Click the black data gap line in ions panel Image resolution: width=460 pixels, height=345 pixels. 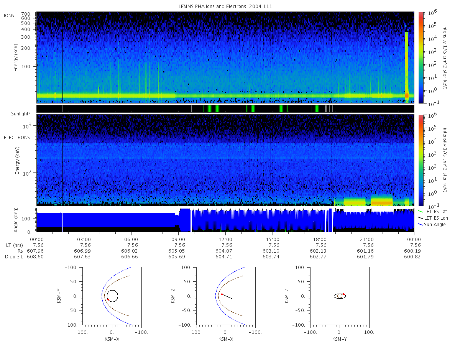[62, 58]
